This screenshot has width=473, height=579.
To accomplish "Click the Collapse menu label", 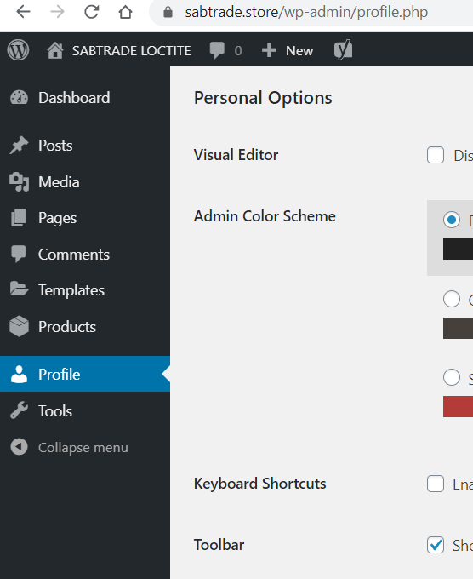I will tap(83, 448).
